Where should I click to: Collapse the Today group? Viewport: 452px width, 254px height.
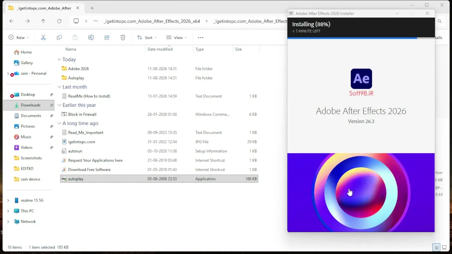pos(59,60)
